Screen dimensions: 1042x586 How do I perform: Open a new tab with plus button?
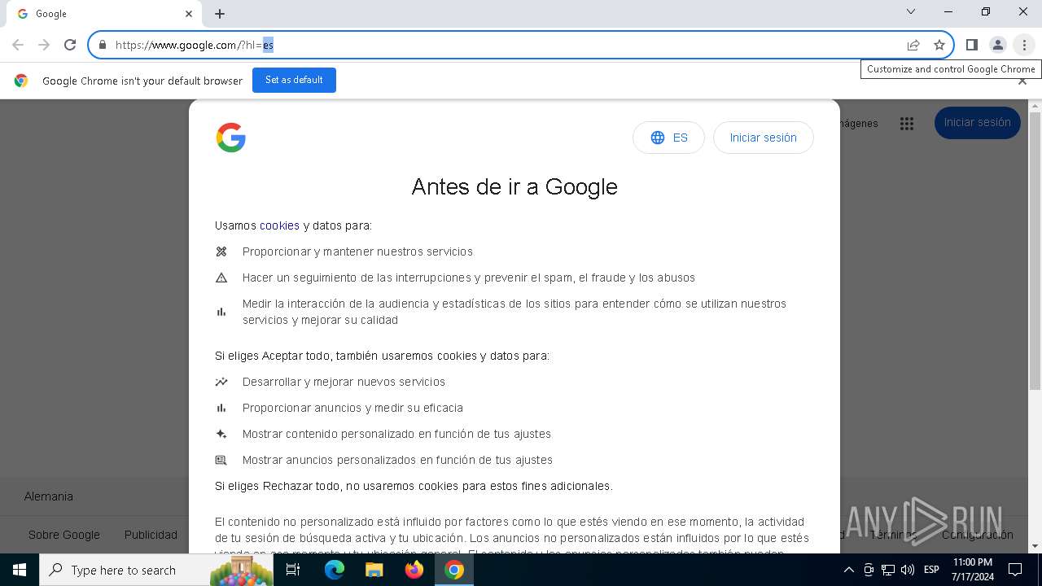(x=220, y=14)
